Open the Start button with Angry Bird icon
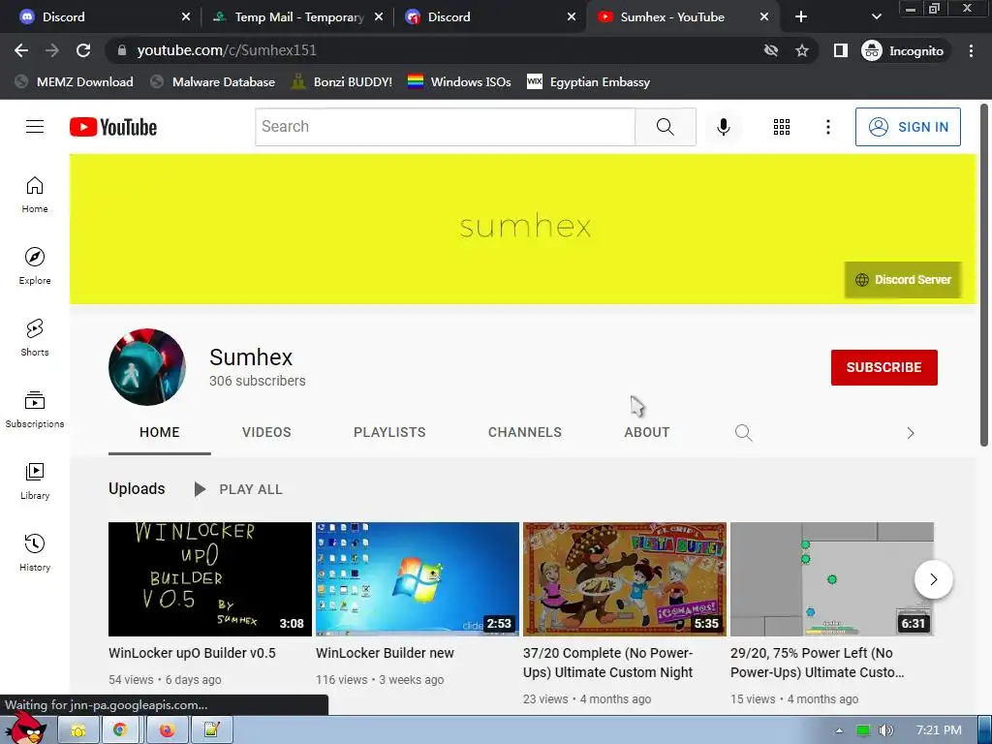This screenshot has height=744, width=992. [24, 728]
